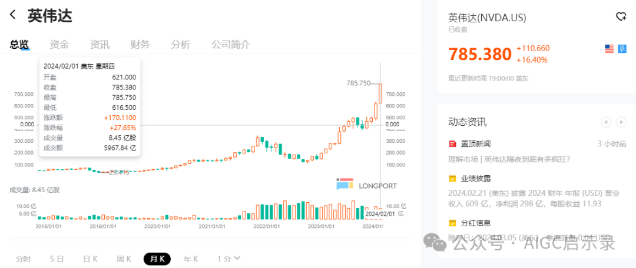Switch to the 财务 tab
This screenshot has height=268, width=636.
140,45
